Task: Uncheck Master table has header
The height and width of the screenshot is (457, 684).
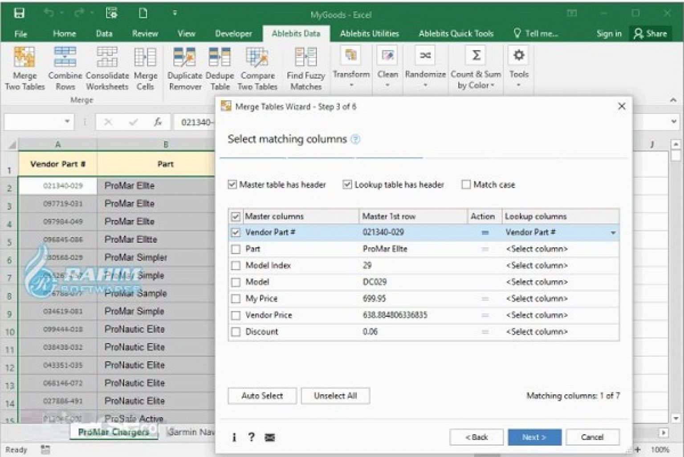Action: pyautogui.click(x=232, y=184)
